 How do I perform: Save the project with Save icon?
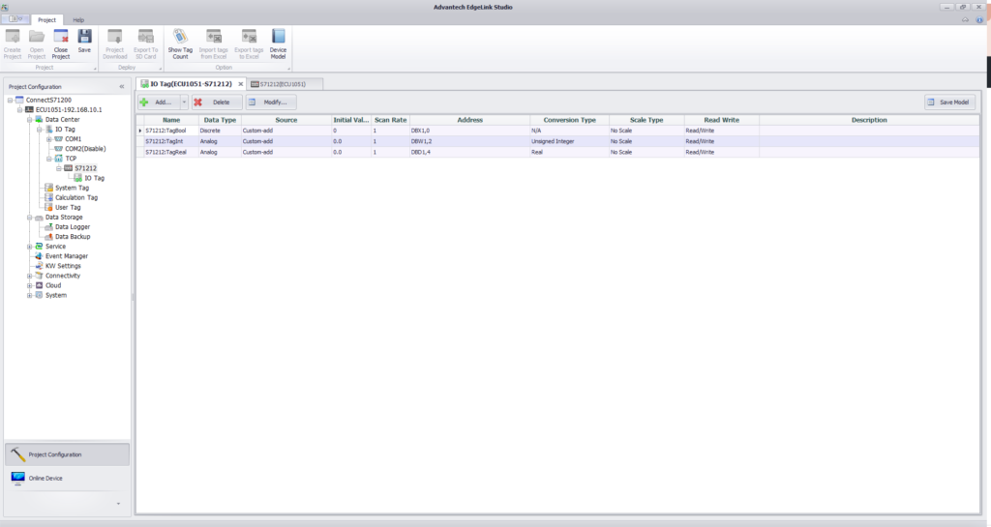pyautogui.click(x=85, y=38)
